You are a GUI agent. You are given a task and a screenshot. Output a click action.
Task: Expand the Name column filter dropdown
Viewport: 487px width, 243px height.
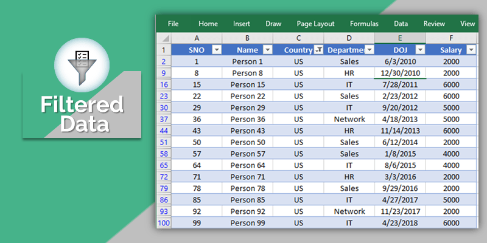[x=267, y=50]
